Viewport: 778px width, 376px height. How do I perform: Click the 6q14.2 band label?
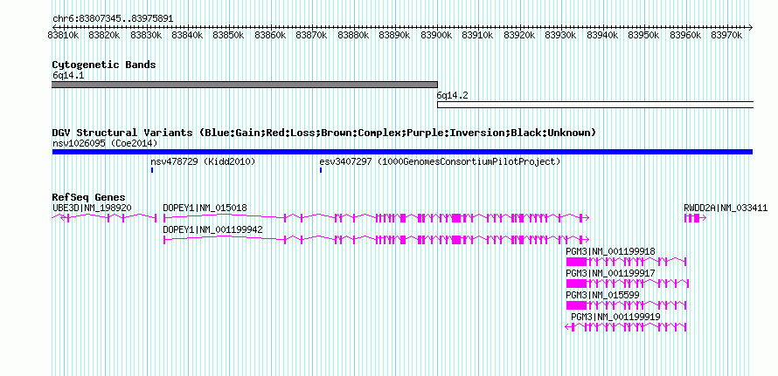[453, 96]
